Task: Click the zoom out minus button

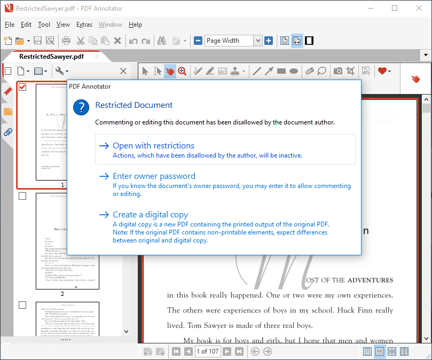Action: click(x=198, y=41)
